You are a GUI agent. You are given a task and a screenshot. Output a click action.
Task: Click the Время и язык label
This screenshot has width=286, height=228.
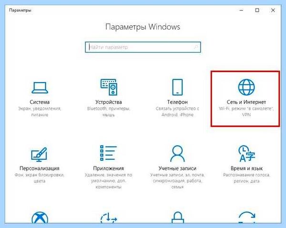pyautogui.click(x=246, y=168)
